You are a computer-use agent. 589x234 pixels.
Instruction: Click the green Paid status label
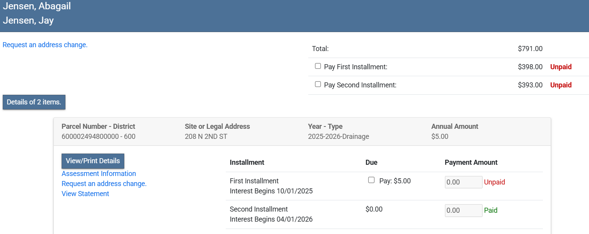(491, 210)
